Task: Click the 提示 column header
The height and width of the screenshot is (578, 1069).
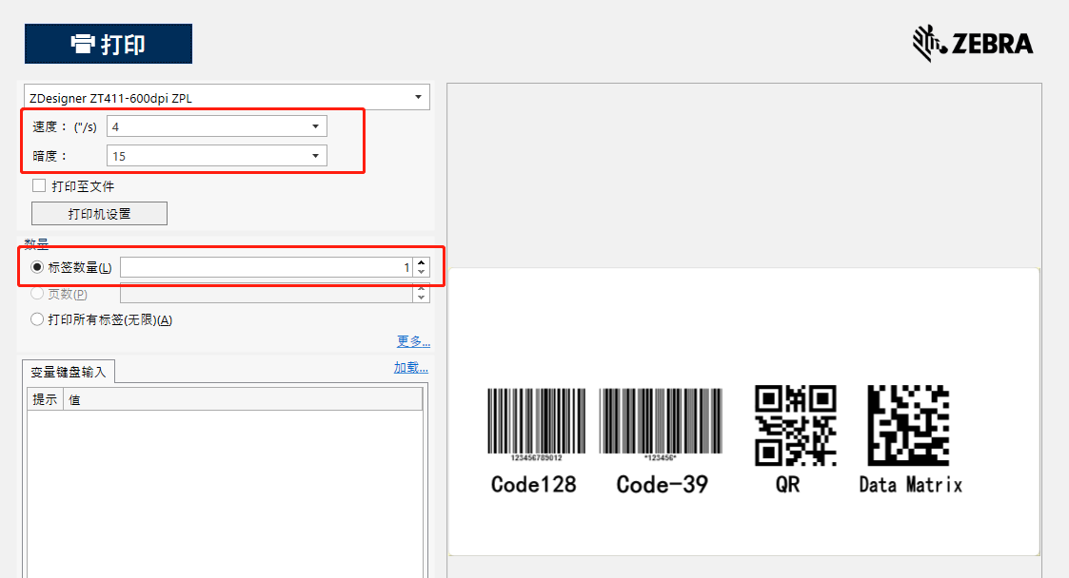Action: point(45,399)
